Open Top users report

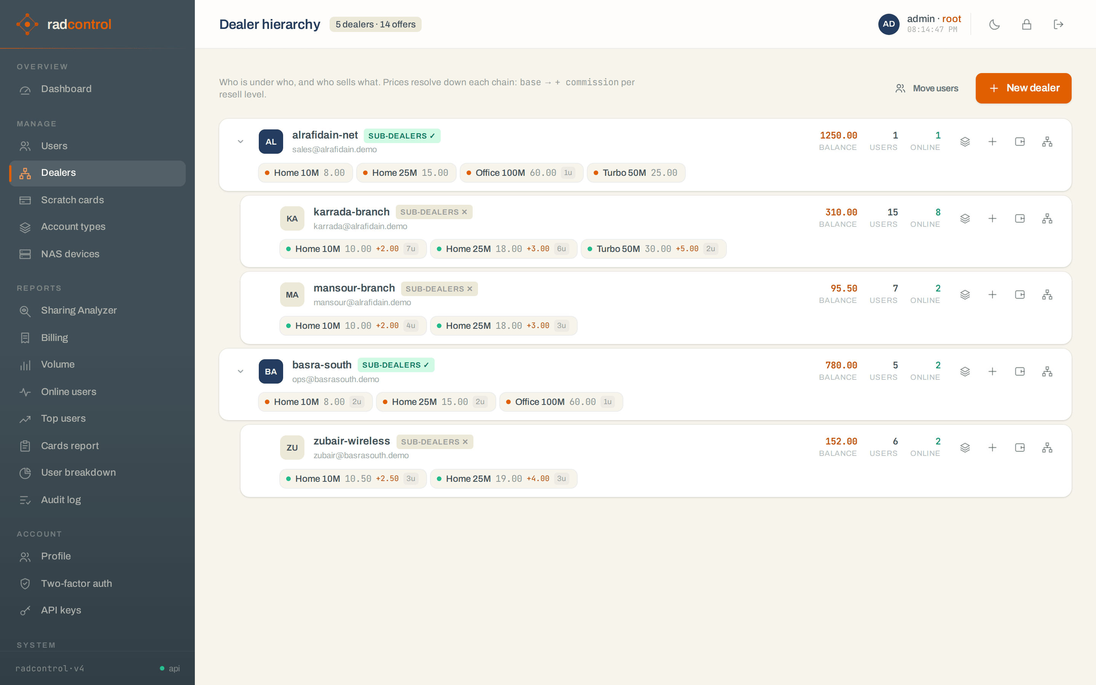(97, 419)
